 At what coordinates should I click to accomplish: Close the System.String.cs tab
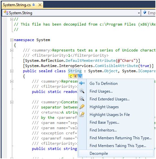tap(40, 5)
